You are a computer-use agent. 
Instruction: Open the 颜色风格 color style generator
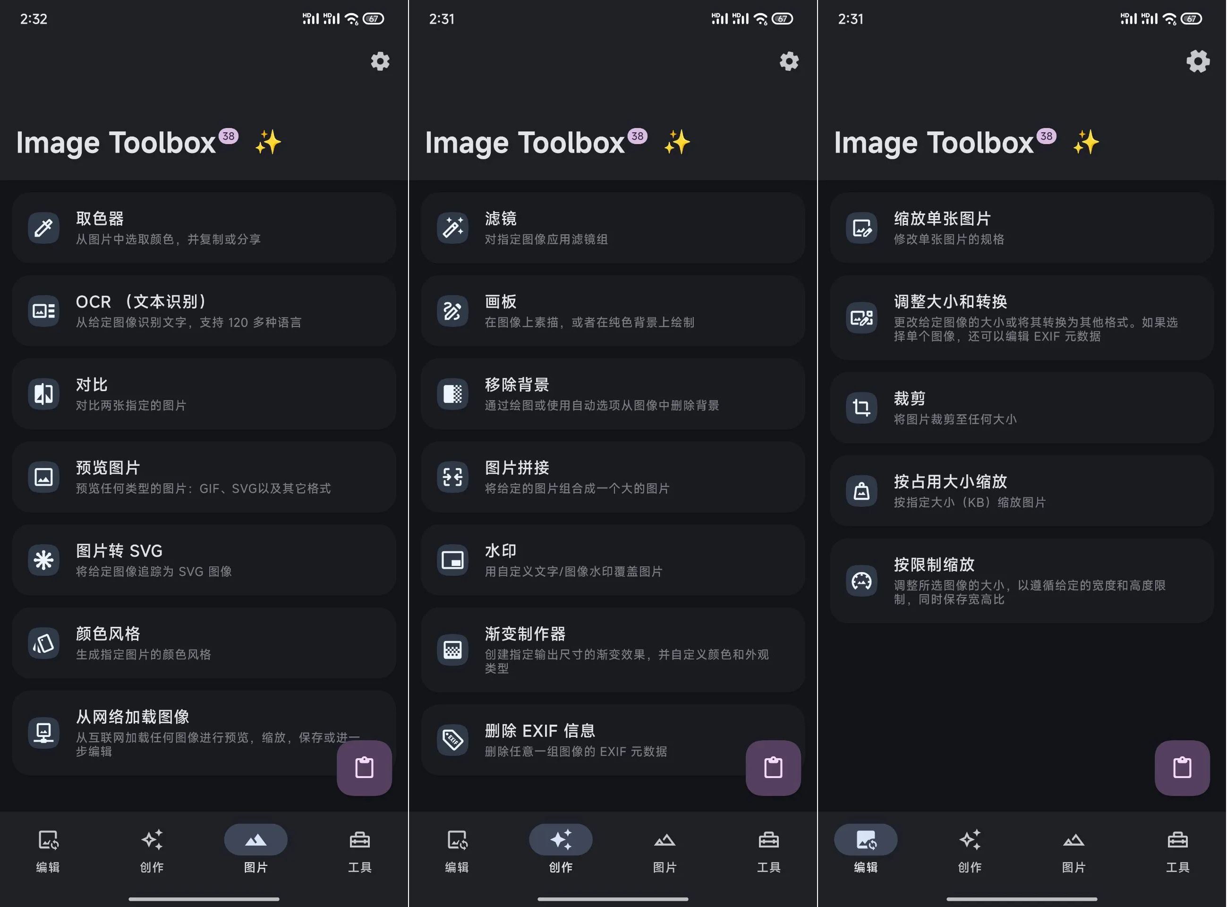(203, 643)
